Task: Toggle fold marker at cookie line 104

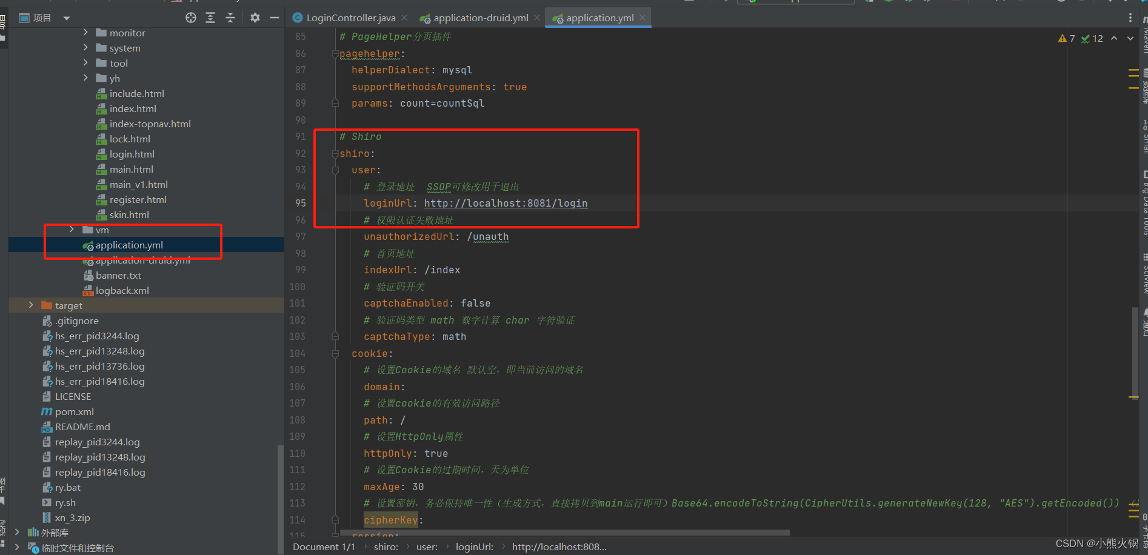Action: 335,354
